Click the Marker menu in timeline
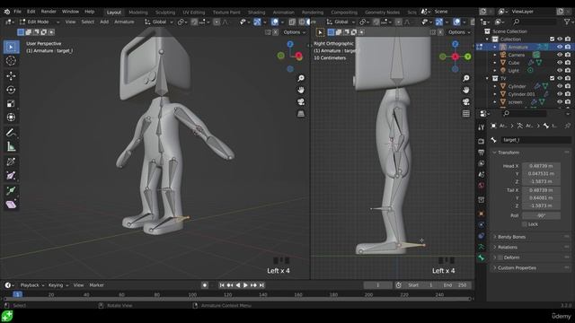575x323 pixels. (x=96, y=285)
